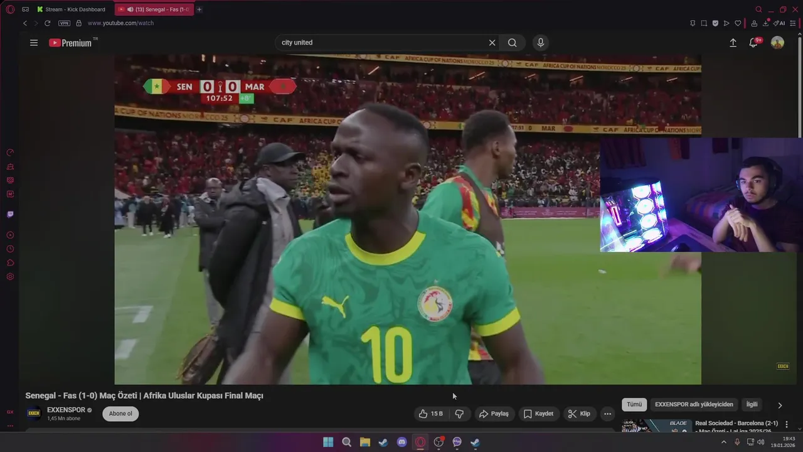
Task: Share the video via Paylaş
Action: (494, 414)
